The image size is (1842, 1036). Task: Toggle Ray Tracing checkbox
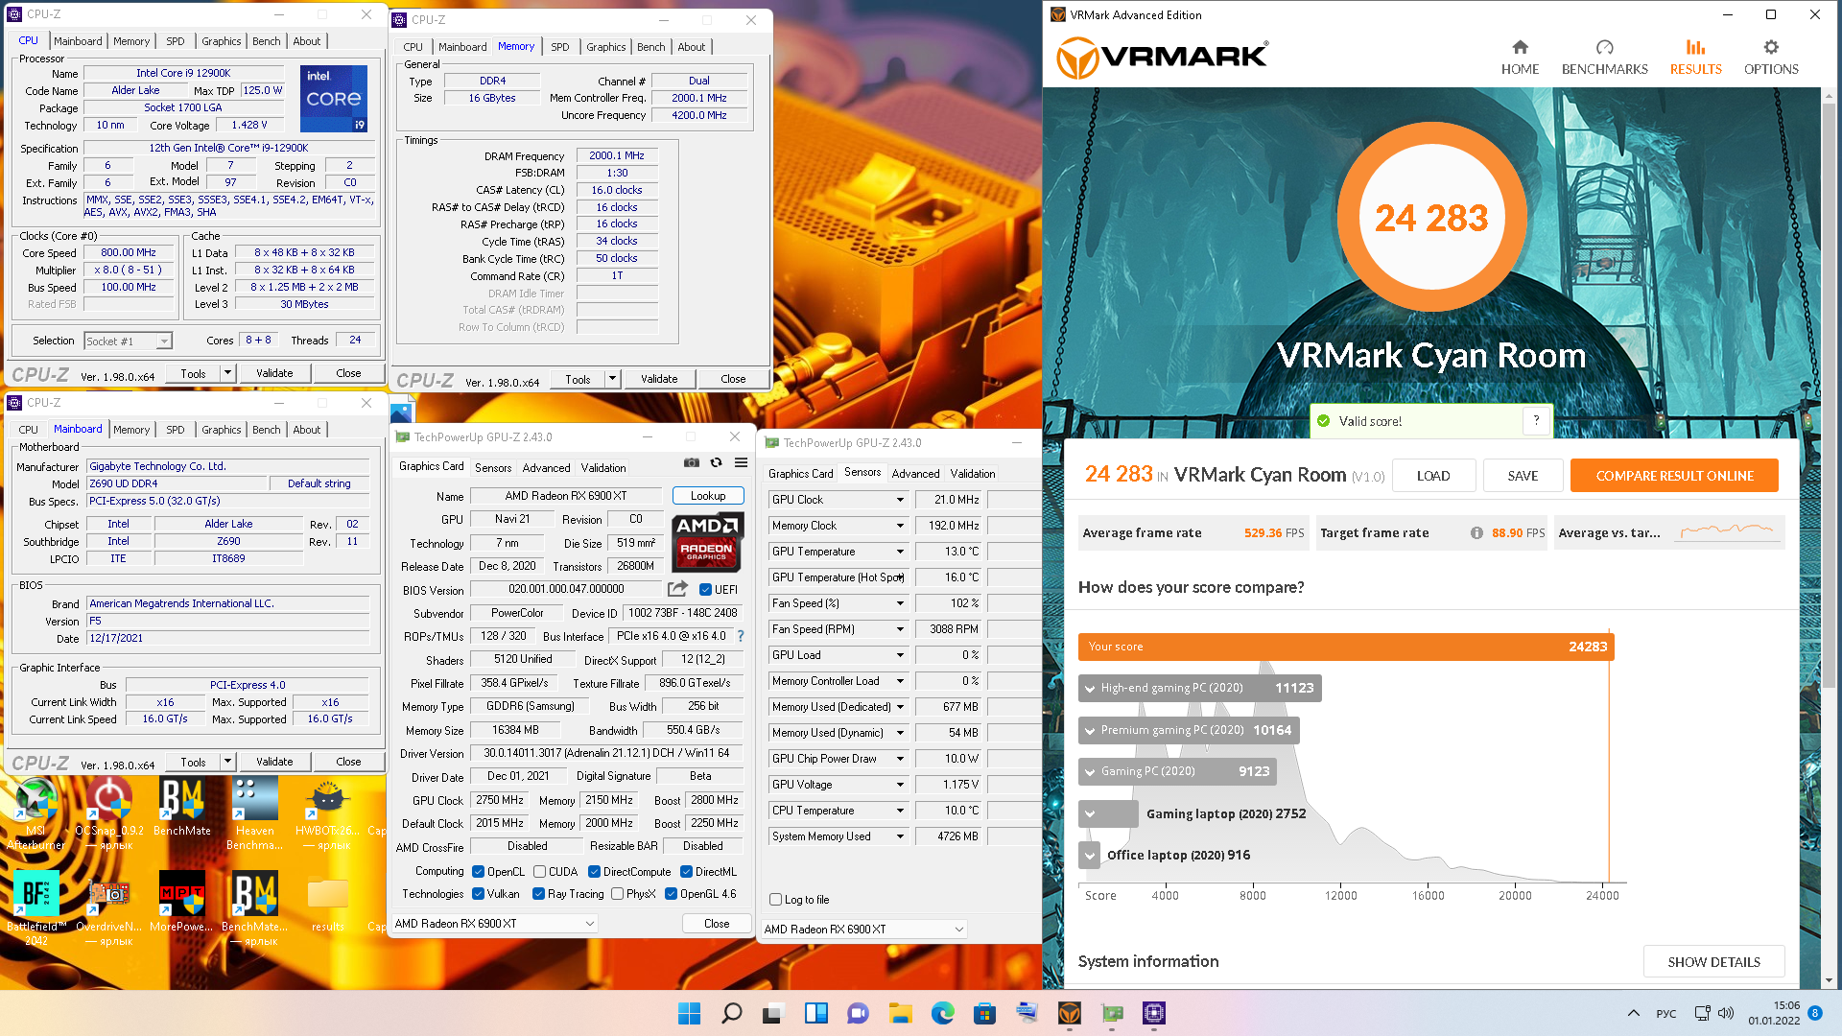coord(538,894)
